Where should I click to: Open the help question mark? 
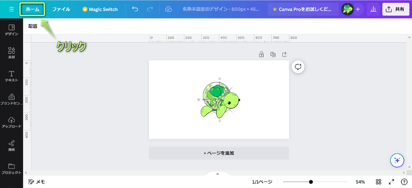coord(404,182)
